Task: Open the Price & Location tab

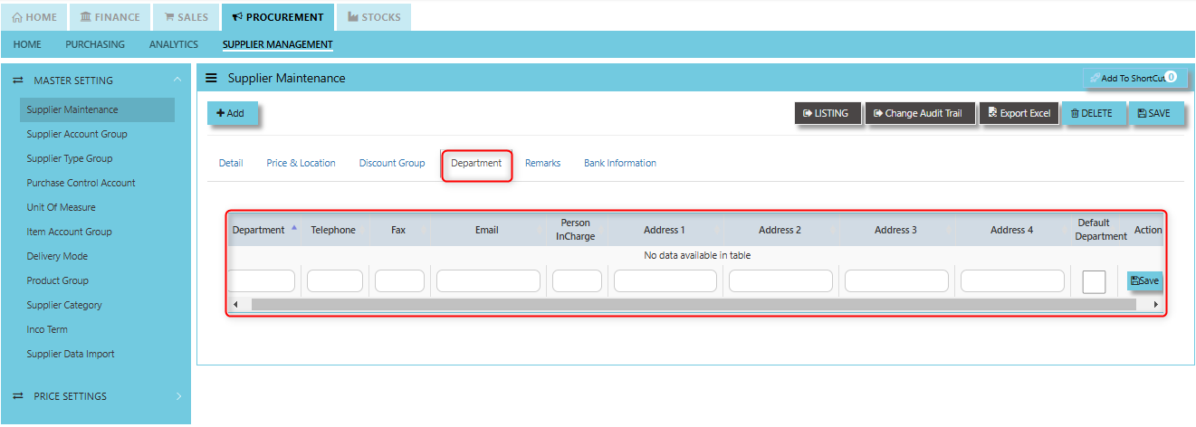Action: click(301, 163)
